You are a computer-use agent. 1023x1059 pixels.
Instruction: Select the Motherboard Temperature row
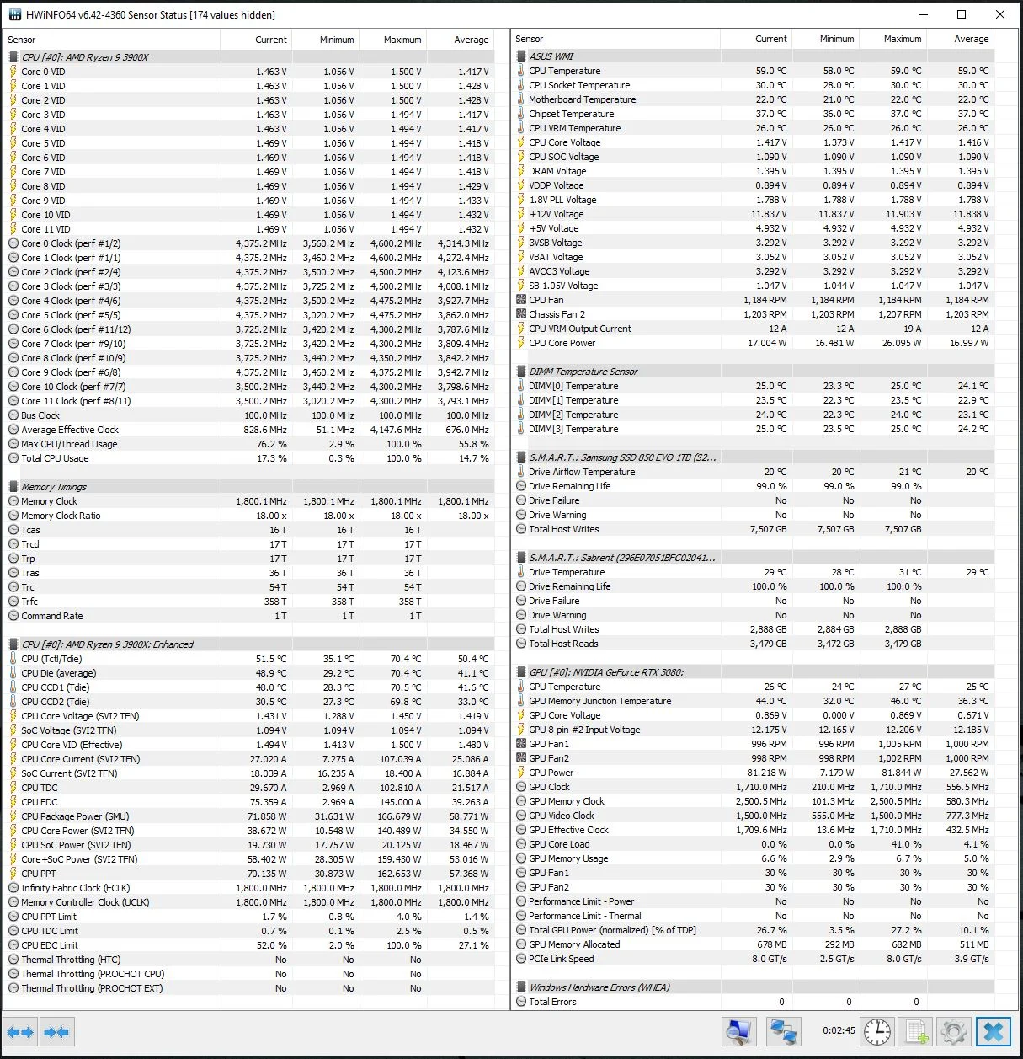pyautogui.click(x=754, y=99)
